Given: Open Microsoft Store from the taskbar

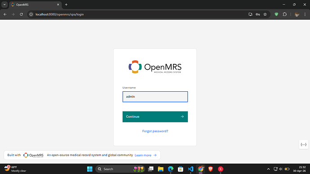Looking at the screenshot, I should [181, 169].
